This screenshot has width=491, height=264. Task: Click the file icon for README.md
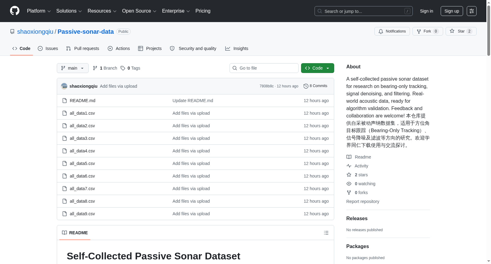[x=64, y=101]
